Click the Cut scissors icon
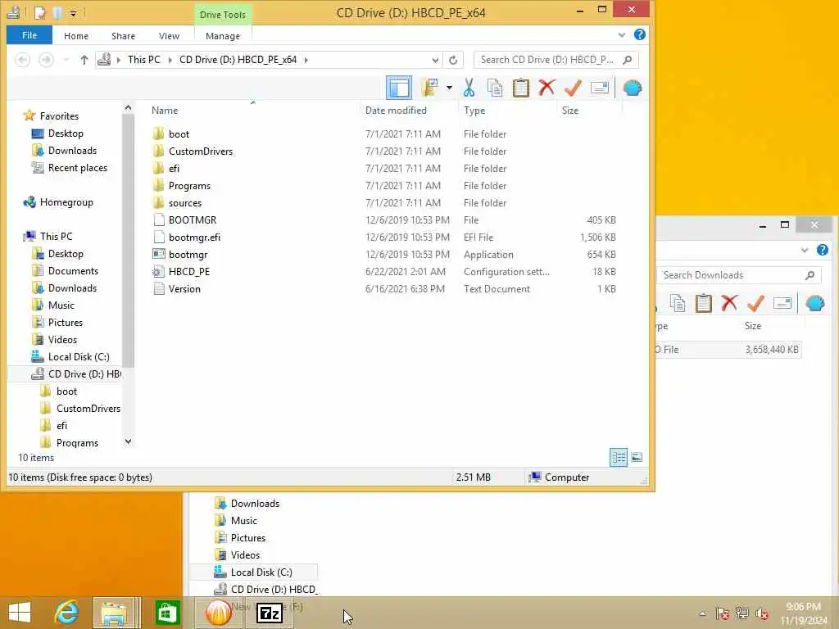The image size is (839, 629). click(x=469, y=88)
